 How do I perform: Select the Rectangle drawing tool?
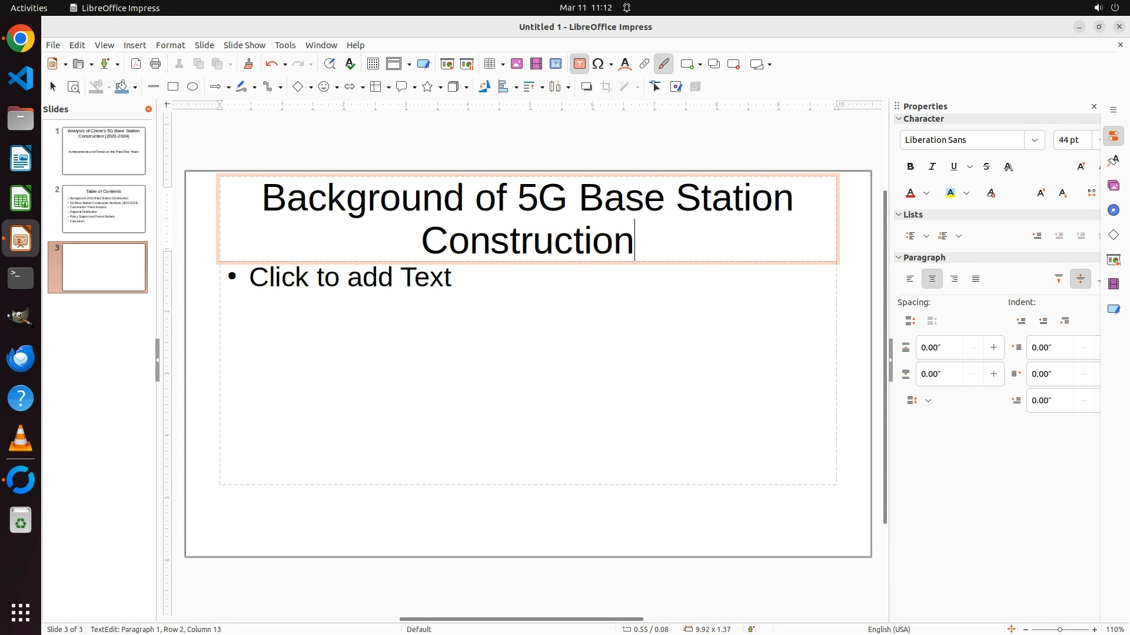click(173, 87)
